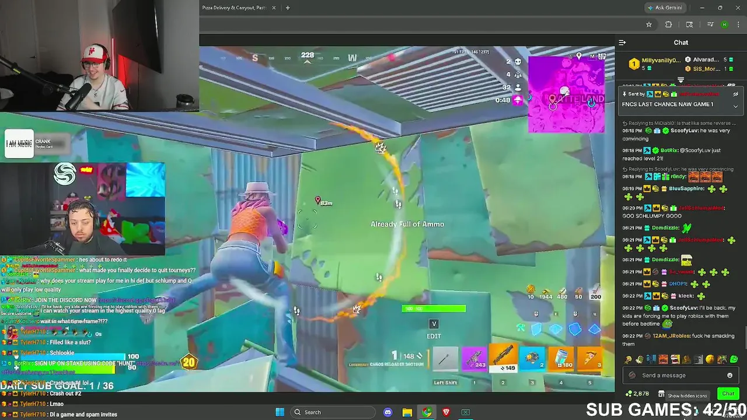
Task: Bookmark this page with the star icon
Action: [x=648, y=24]
